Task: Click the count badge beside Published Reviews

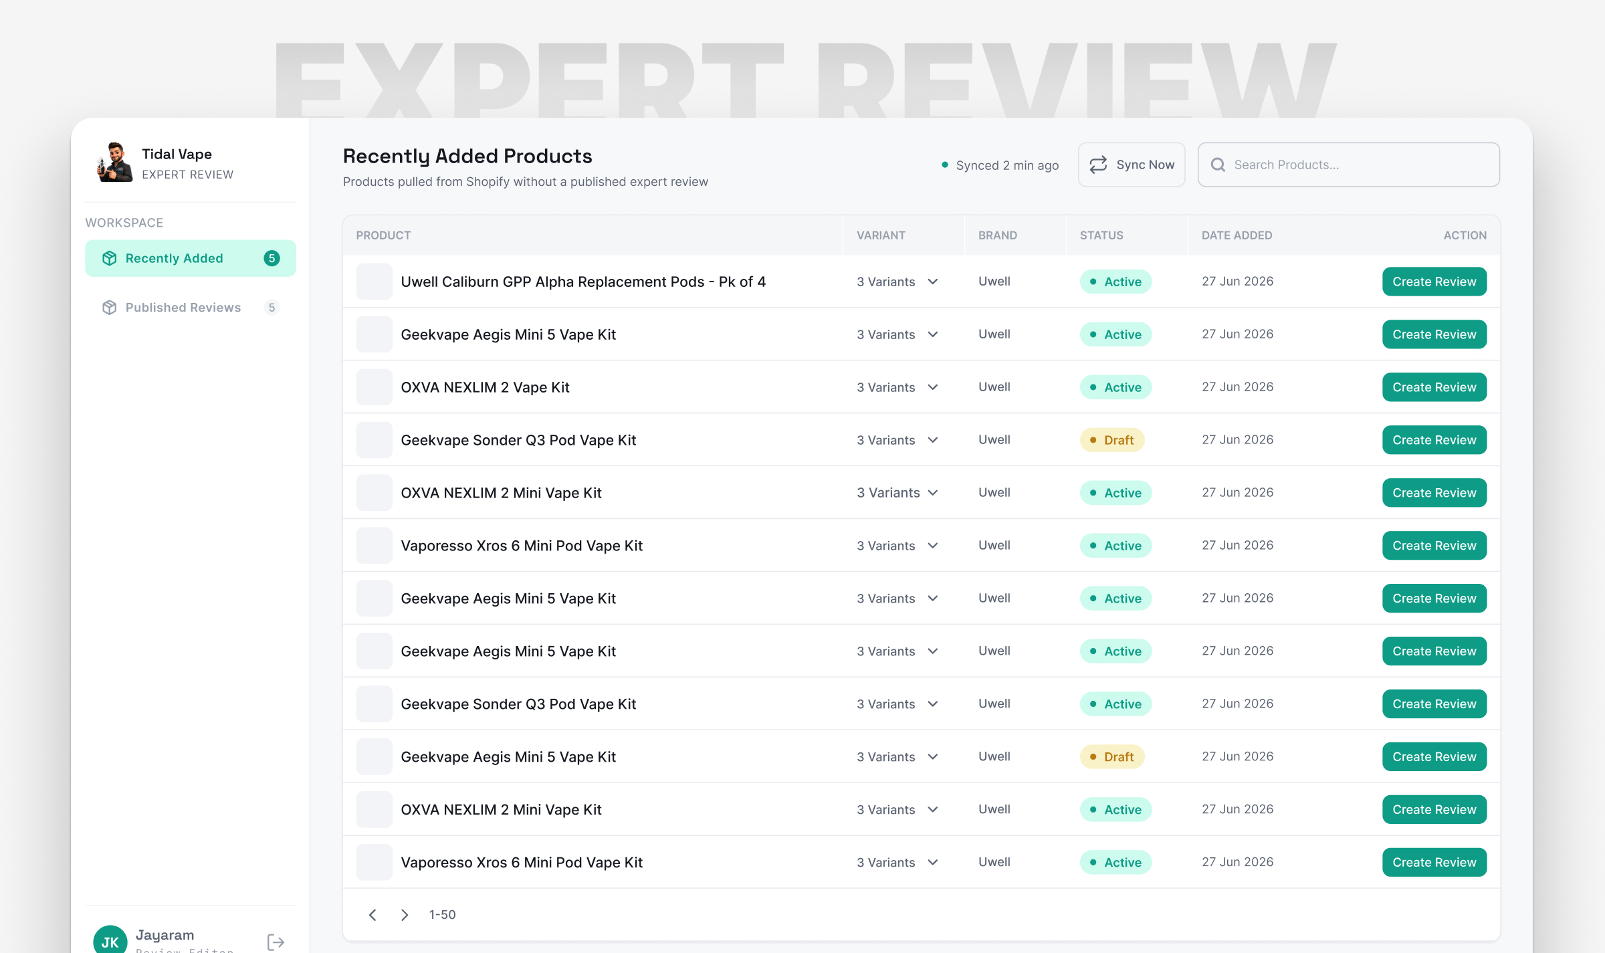Action: pos(272,307)
